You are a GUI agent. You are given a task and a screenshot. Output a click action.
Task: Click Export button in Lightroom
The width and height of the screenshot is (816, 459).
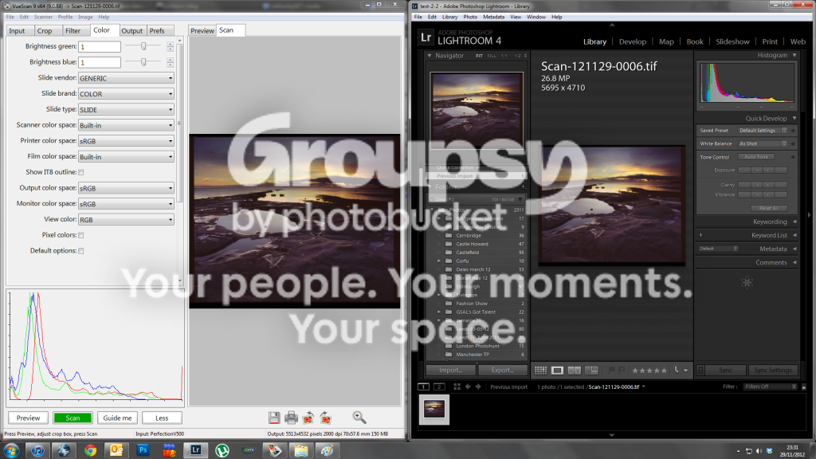[x=502, y=370]
